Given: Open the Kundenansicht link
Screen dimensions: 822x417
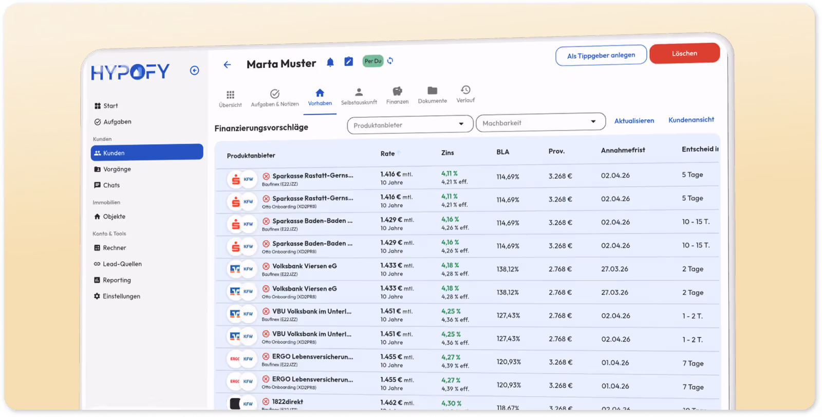Looking at the screenshot, I should tap(692, 120).
